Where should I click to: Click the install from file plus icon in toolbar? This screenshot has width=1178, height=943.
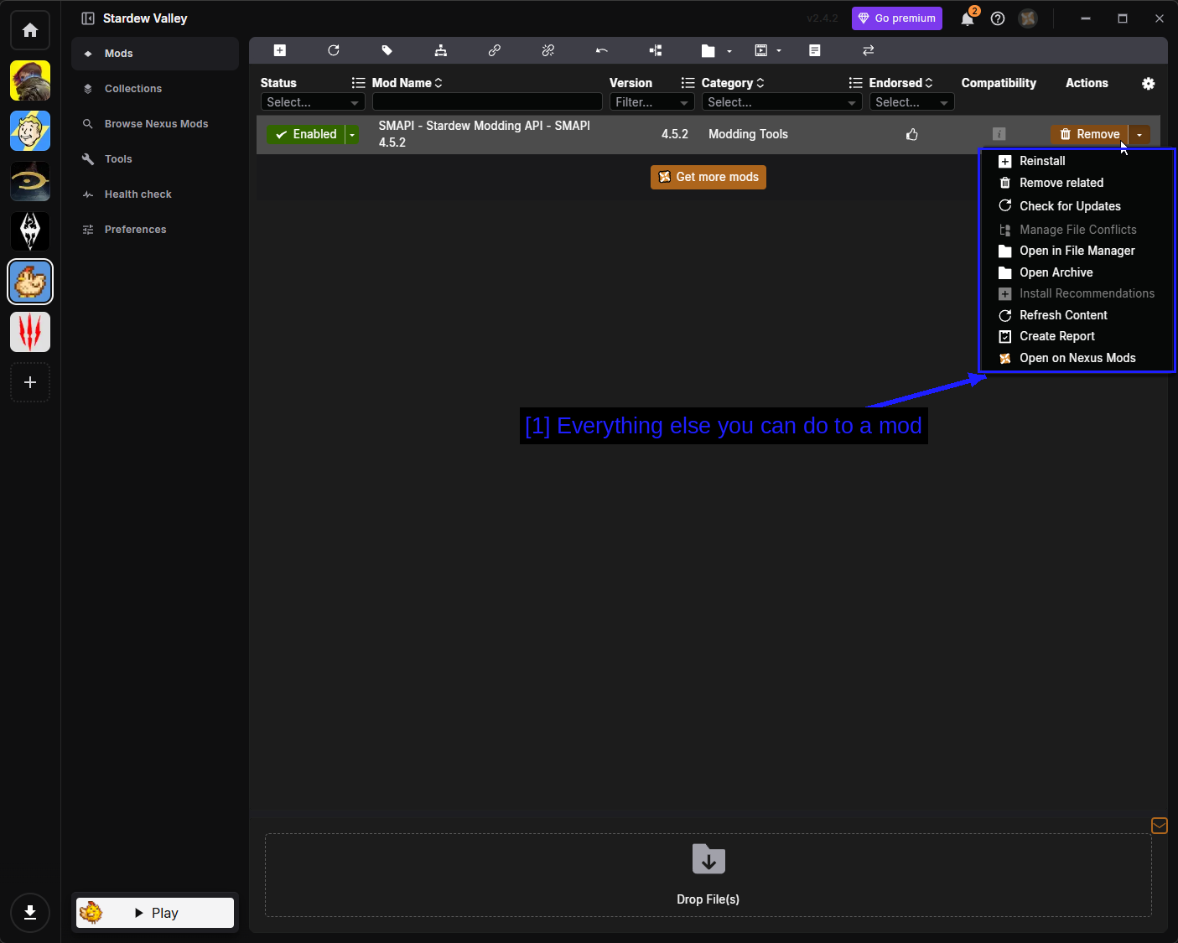[280, 50]
